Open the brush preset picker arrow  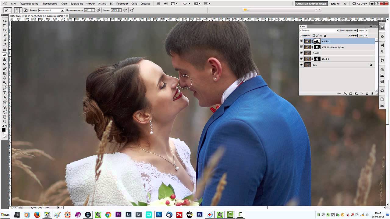21,10
